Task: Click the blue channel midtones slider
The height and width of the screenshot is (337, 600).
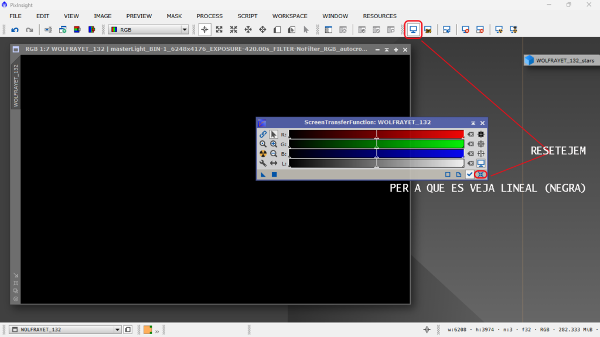Action: tap(377, 154)
